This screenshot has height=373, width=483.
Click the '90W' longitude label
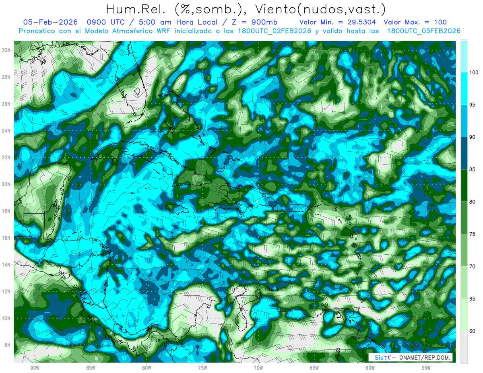tap(35, 368)
